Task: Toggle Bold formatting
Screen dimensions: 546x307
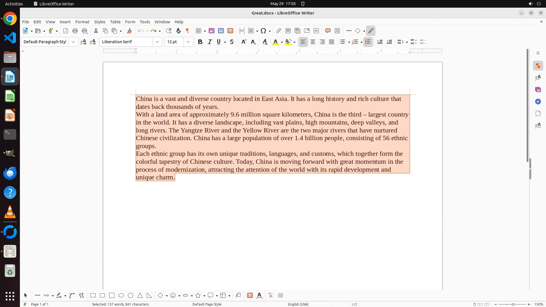Action: pos(200,42)
